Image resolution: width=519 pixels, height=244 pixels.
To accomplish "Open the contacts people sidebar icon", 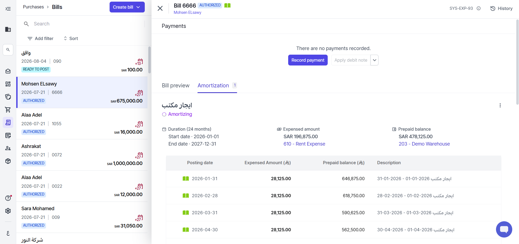I will (x=8, y=148).
